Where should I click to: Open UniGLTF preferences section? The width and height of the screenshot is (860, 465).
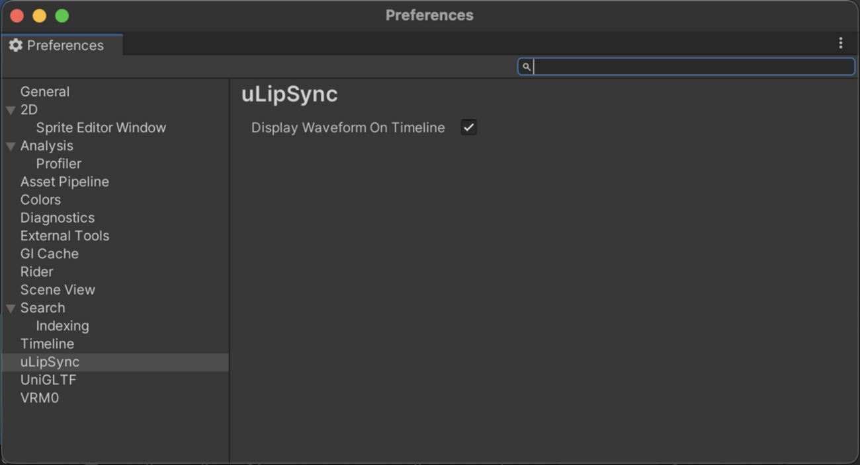[48, 380]
